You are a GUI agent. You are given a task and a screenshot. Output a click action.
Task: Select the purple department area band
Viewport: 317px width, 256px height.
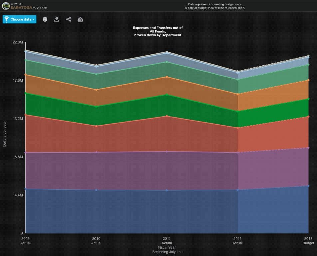[133, 171]
